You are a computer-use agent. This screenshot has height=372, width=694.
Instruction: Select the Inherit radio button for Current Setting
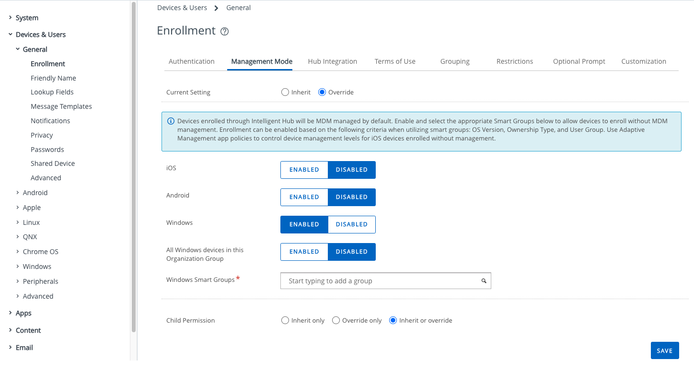tap(285, 92)
